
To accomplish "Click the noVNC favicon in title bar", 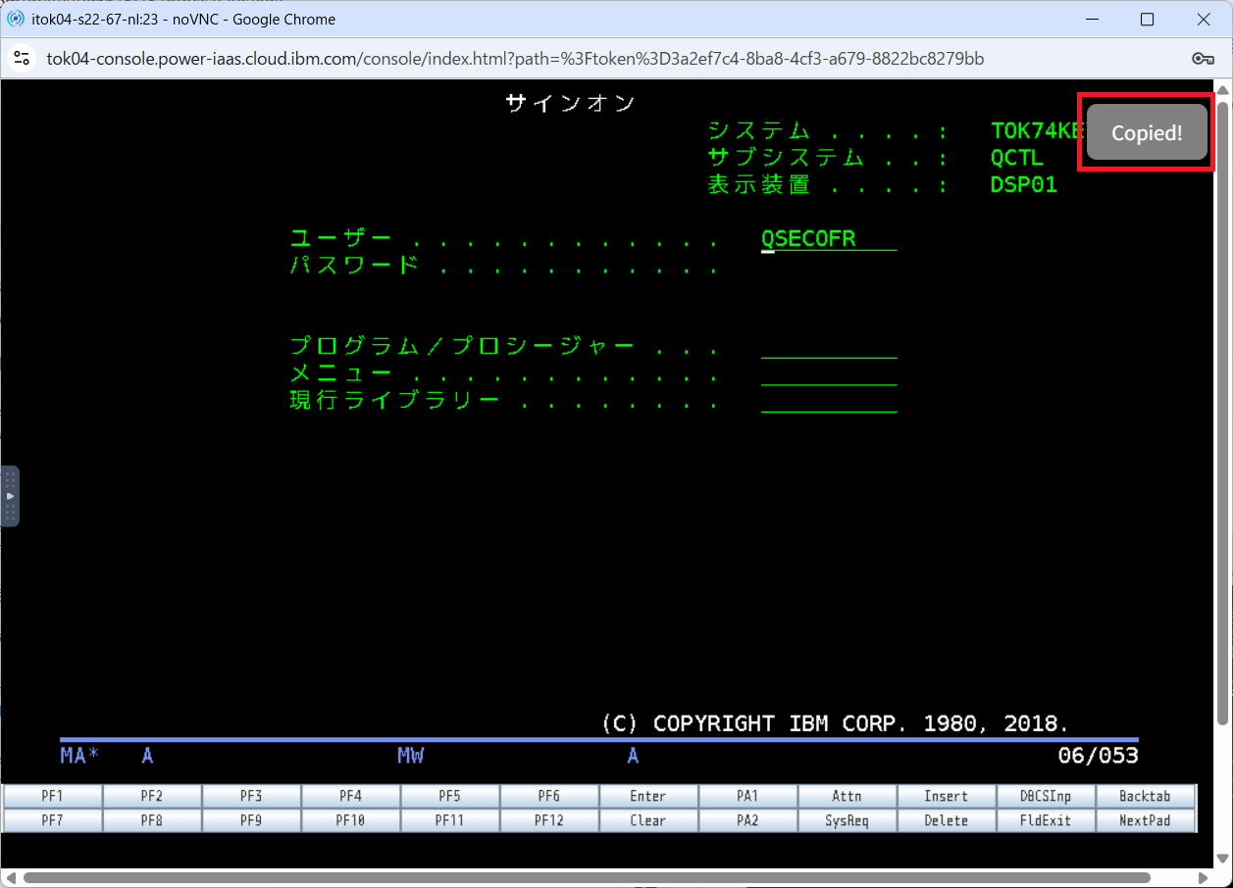I will pyautogui.click(x=16, y=19).
